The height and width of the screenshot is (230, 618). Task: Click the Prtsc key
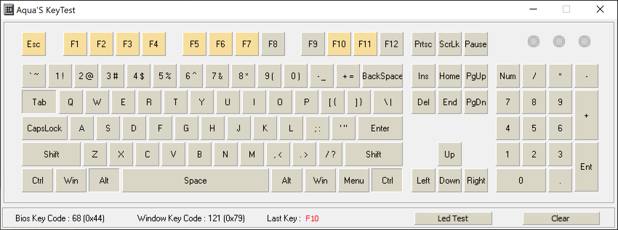coord(423,44)
